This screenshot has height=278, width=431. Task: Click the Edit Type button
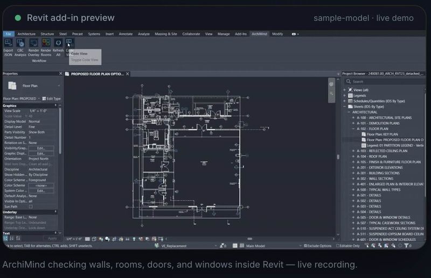(51, 98)
